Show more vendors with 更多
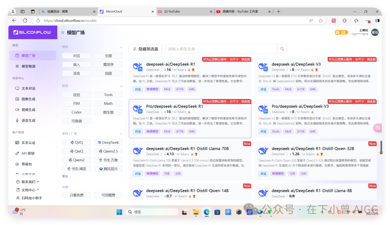This screenshot has height=225, width=390. click(65, 176)
